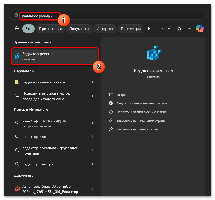Click the pin icon for Закрепить на панели задач
The image size is (215, 200).
pyautogui.click(x=111, y=129)
